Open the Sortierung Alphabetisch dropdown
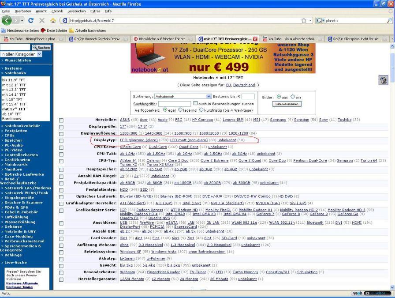 183,96
